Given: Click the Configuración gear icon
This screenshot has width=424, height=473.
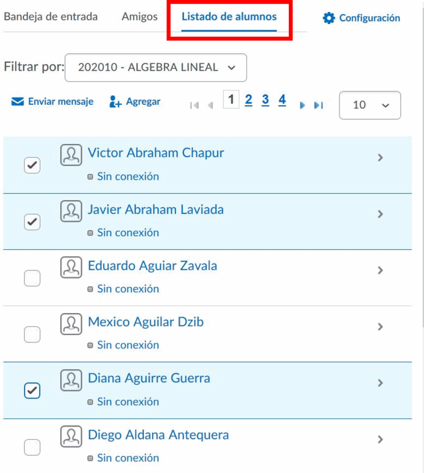Looking at the screenshot, I should pyautogui.click(x=329, y=18).
